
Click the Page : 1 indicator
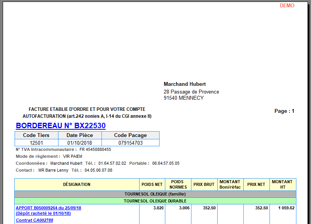(284, 111)
